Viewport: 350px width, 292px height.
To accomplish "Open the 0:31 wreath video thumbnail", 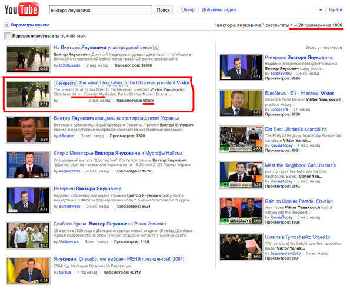I will tap(28, 94).
